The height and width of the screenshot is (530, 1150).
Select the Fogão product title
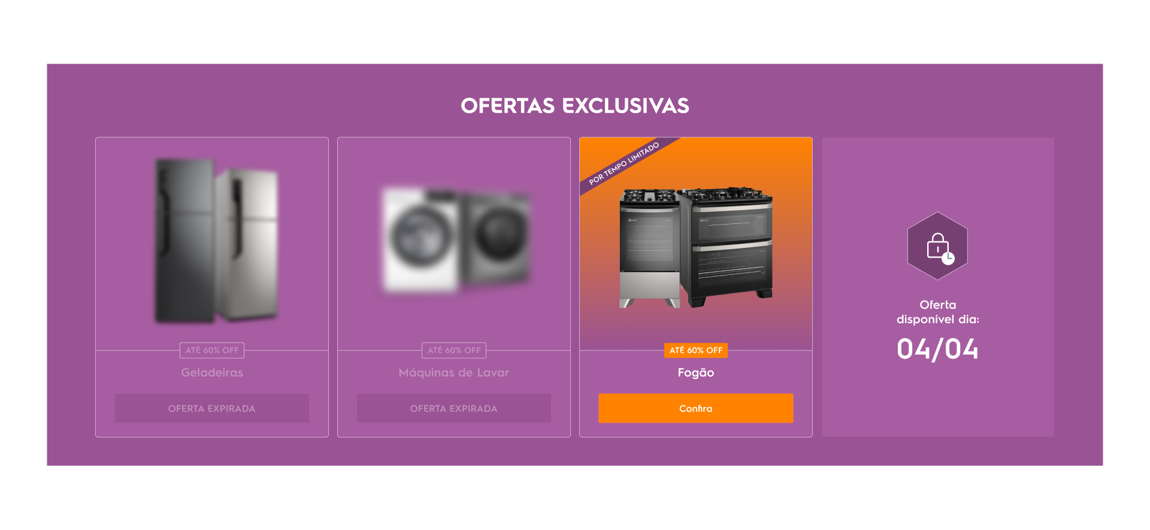tap(696, 372)
